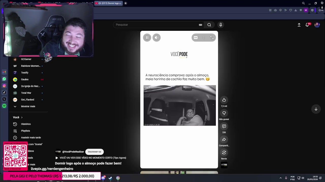Bookmark the page with heart icon
The image size is (325, 182).
click(x=290, y=10)
